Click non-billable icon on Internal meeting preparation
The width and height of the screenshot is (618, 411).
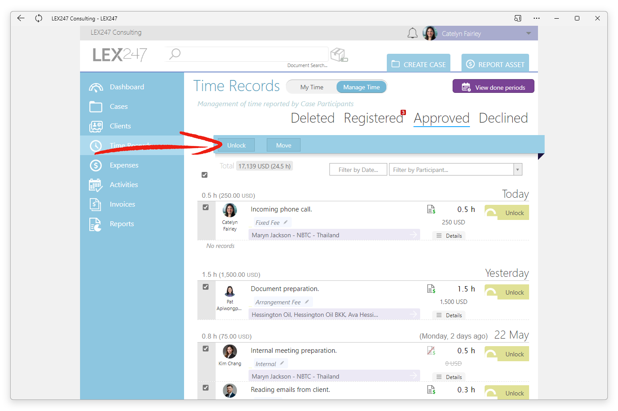click(x=431, y=351)
